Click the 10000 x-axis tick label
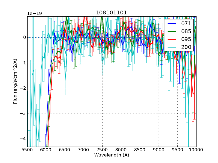Viewport: 218px width, 163px height. tap(196, 150)
